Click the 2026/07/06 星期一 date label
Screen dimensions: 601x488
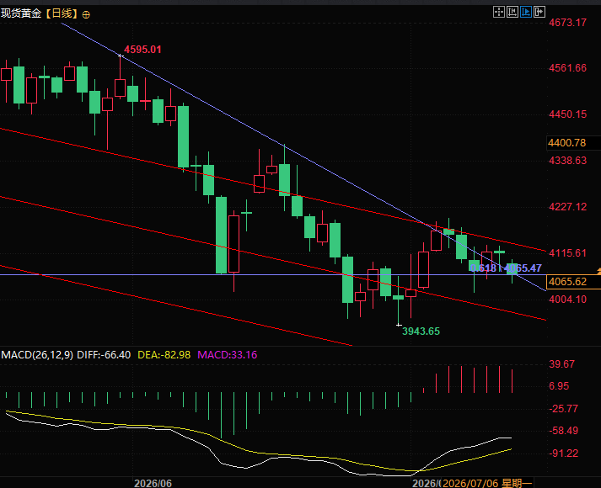[487, 483]
